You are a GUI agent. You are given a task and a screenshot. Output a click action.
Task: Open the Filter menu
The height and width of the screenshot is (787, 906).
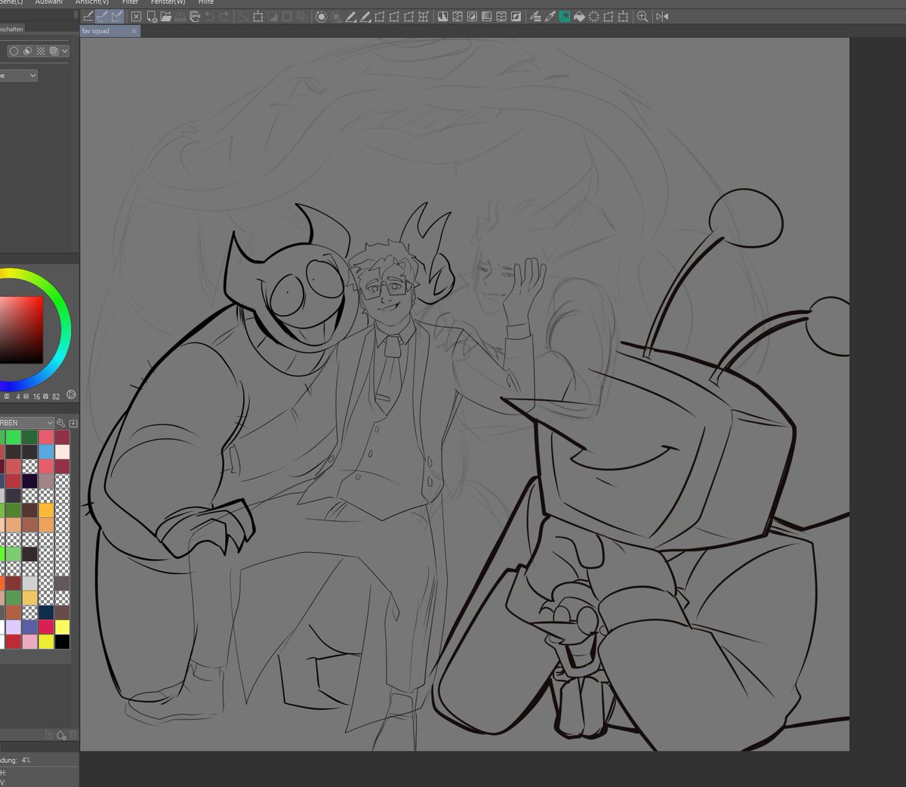[x=131, y=3]
